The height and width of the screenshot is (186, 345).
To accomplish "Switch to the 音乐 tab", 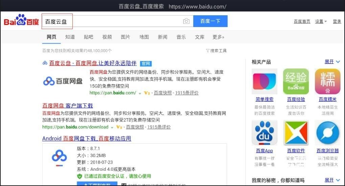I will [181, 37].
